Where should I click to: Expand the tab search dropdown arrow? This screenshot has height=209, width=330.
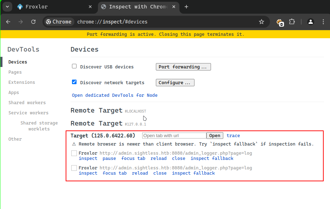7,7
